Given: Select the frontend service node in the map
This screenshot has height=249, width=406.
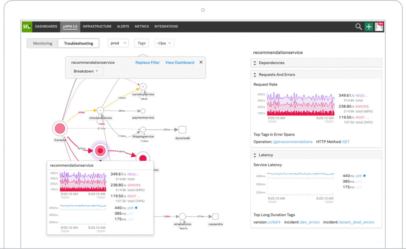Looking at the screenshot, I should tap(60, 128).
